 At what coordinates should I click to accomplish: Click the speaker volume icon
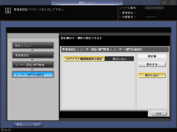pyautogui.click(x=164, y=2)
